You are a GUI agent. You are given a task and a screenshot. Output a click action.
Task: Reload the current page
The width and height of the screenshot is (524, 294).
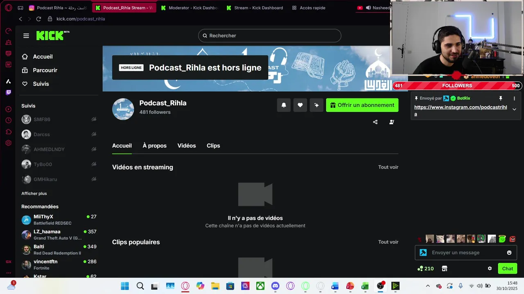[x=38, y=19]
